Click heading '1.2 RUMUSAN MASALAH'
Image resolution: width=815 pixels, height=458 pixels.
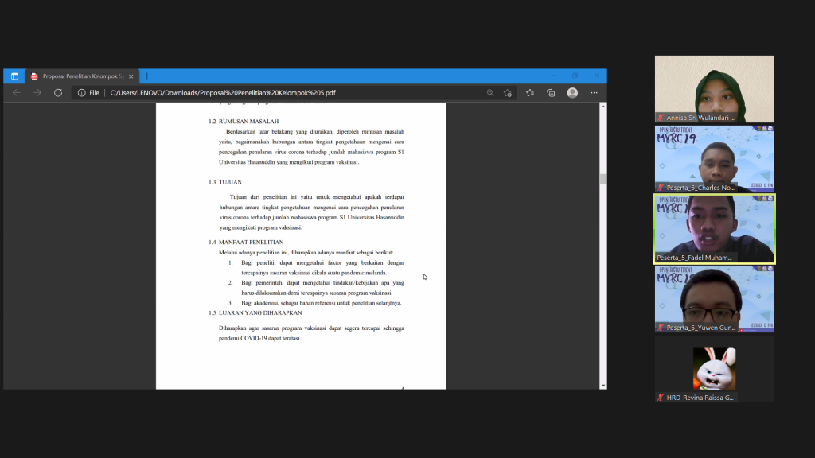pyautogui.click(x=244, y=122)
